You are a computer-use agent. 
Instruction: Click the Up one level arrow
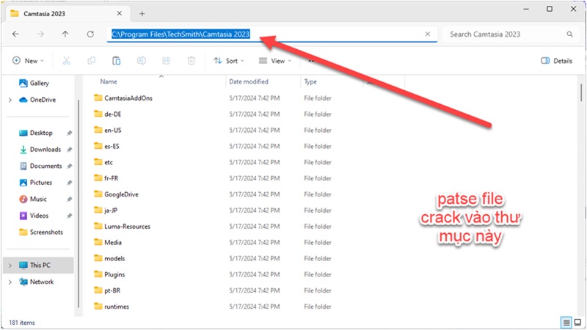[65, 34]
